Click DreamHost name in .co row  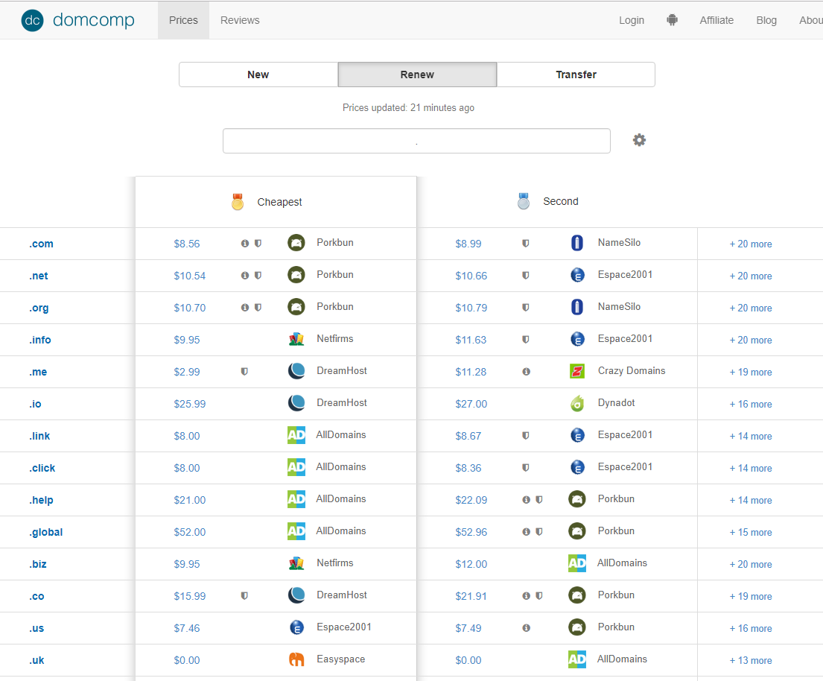coord(342,595)
